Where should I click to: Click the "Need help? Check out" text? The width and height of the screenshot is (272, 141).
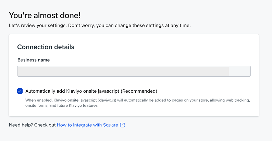tap(32, 125)
